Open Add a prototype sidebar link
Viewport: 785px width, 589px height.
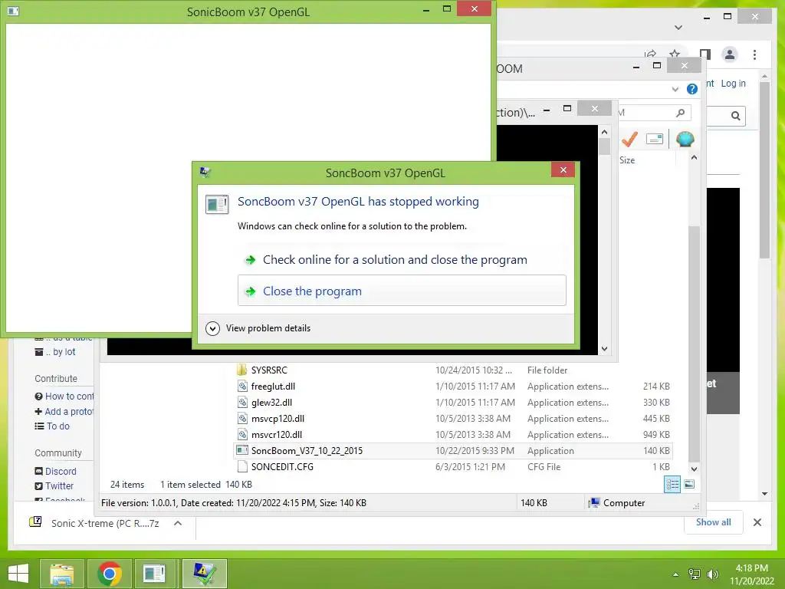(x=68, y=411)
